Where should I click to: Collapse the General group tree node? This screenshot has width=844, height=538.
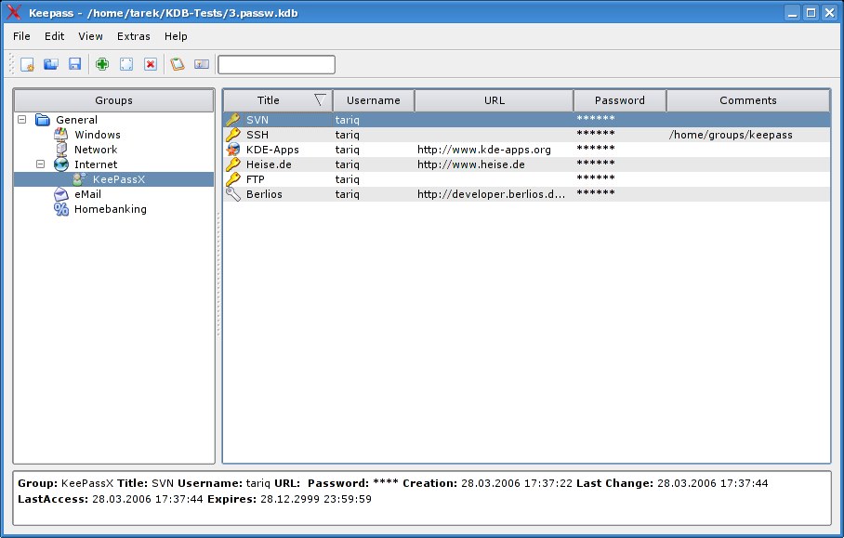coord(22,120)
